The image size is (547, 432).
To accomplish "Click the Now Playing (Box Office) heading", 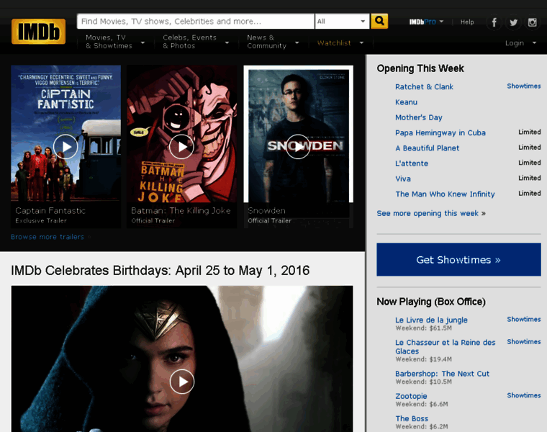I will pos(431,302).
